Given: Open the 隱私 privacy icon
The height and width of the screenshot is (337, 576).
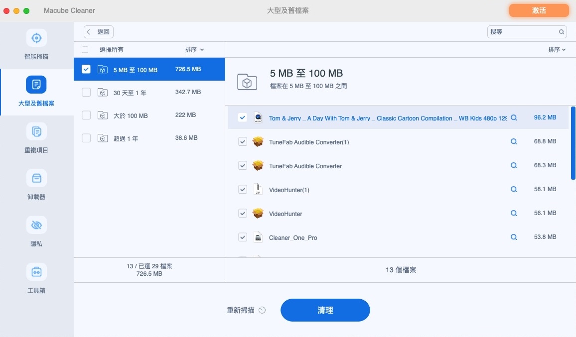Looking at the screenshot, I should tap(36, 225).
